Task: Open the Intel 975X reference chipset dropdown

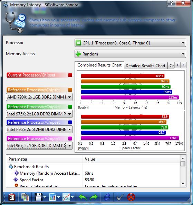Action: (x=39, y=114)
